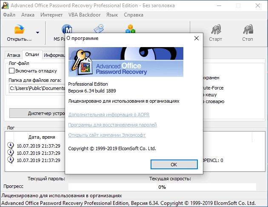The height and width of the screenshot is (207, 268).
Task: Click info icon of third log row
Action: click(11, 160)
